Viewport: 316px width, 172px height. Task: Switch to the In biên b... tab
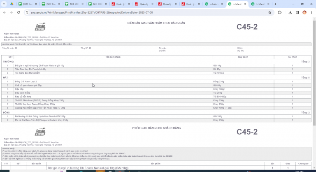point(214,4)
